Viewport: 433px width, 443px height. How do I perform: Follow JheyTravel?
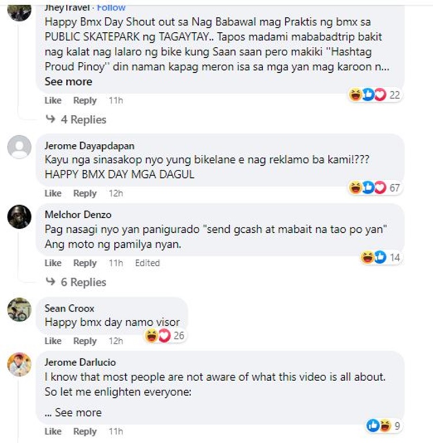(x=111, y=8)
